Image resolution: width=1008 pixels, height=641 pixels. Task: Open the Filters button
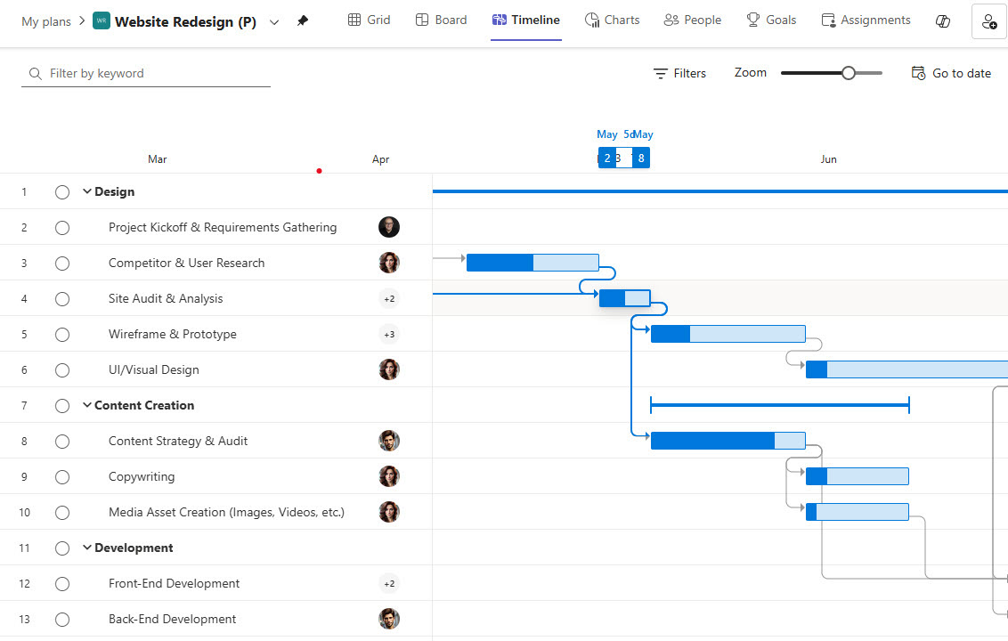(679, 73)
